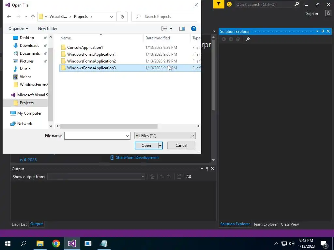Select Projects folder in navigation pane
Image resolution: width=334 pixels, height=250 pixels.
pos(27,103)
